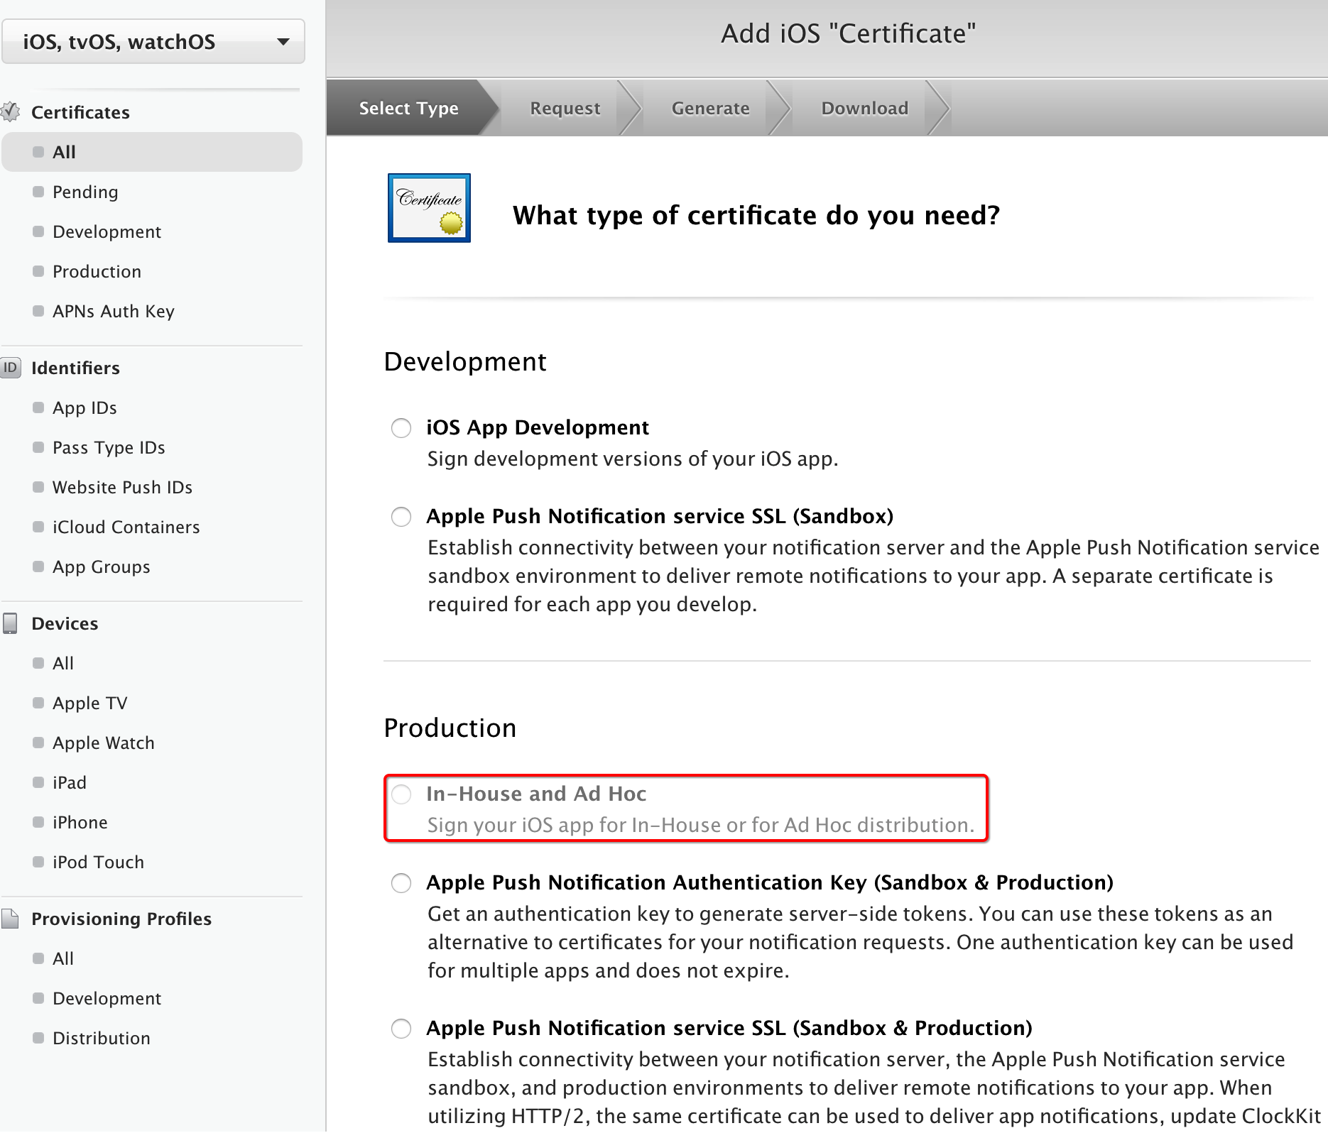Open Pass Type IDs

pyautogui.click(x=109, y=447)
